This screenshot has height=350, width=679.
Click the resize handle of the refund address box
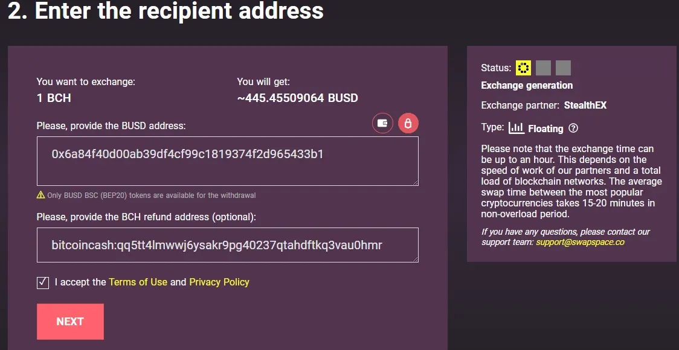pyautogui.click(x=415, y=259)
